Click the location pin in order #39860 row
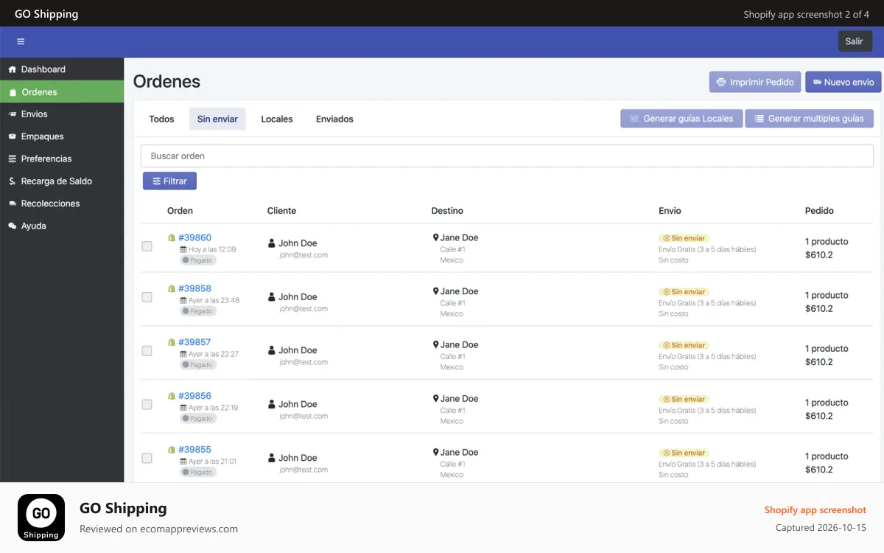884x553 pixels. 435,237
